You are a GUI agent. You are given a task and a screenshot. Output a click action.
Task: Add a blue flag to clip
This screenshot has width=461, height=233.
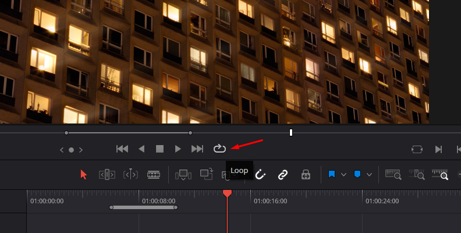click(332, 174)
